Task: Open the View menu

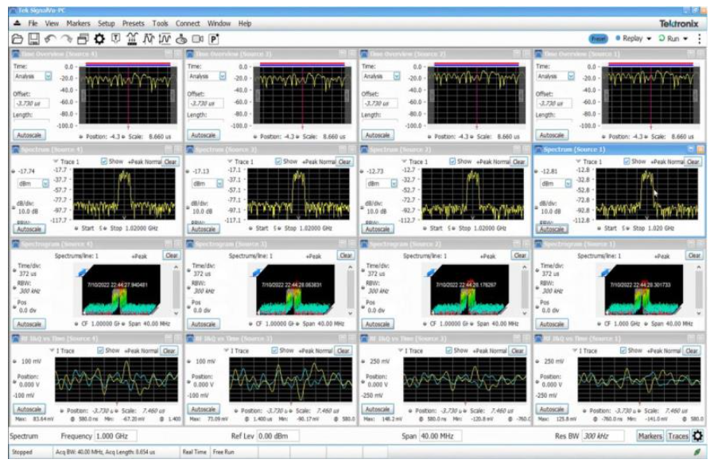Action: click(52, 23)
